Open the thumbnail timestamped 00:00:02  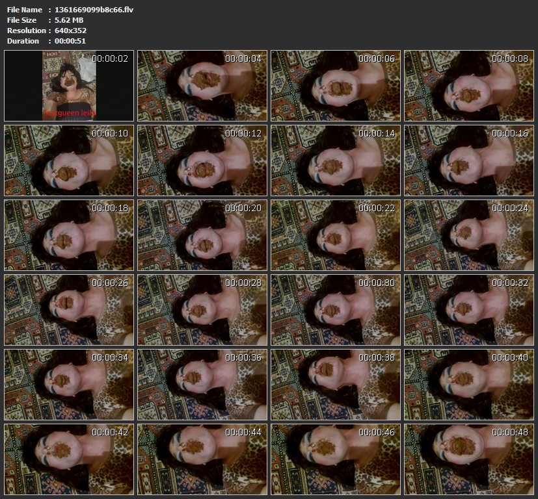click(69, 86)
